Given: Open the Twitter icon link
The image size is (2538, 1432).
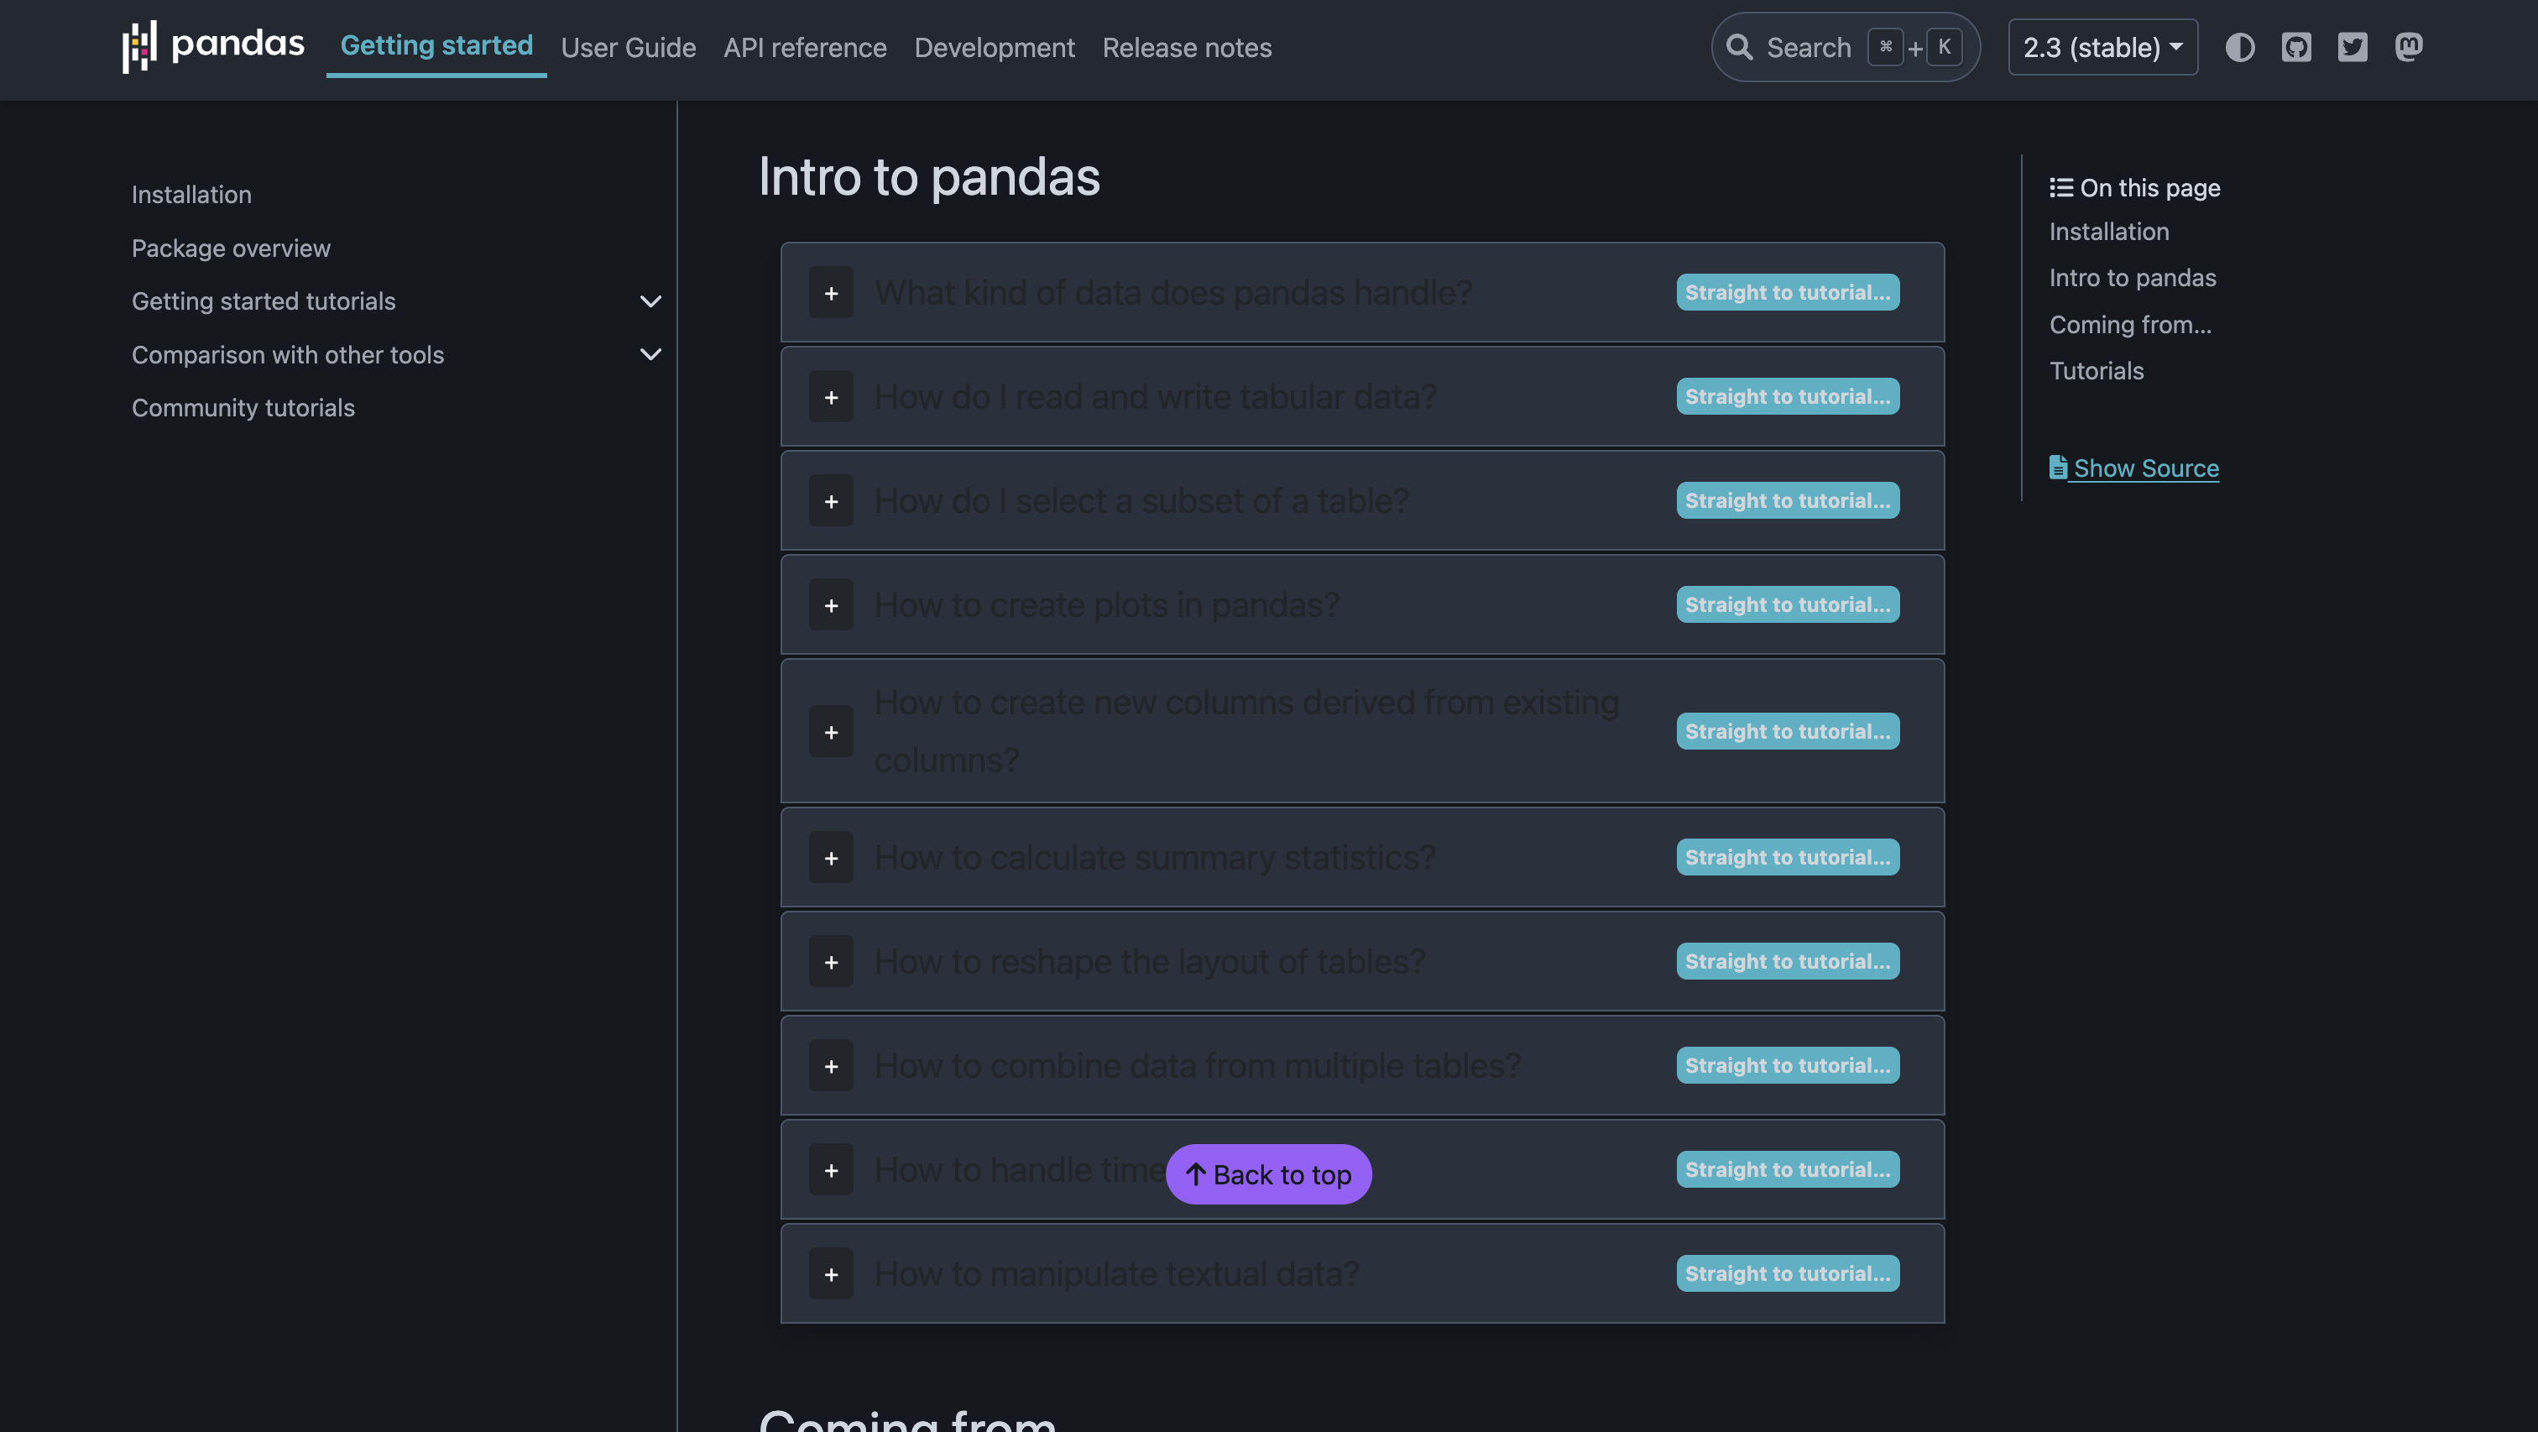Looking at the screenshot, I should 2352,47.
